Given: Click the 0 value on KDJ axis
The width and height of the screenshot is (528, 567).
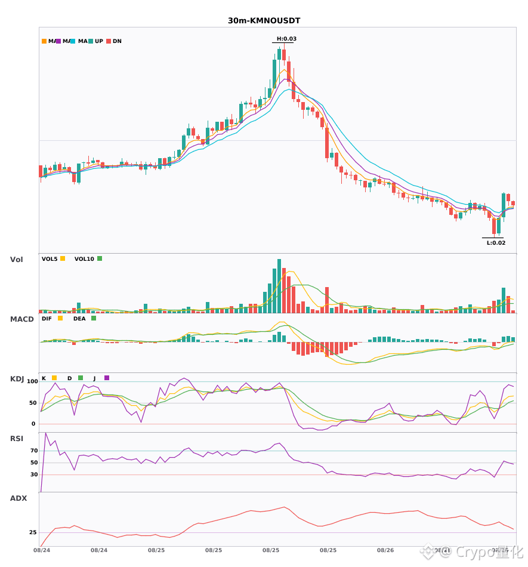Looking at the screenshot, I should pos(33,424).
